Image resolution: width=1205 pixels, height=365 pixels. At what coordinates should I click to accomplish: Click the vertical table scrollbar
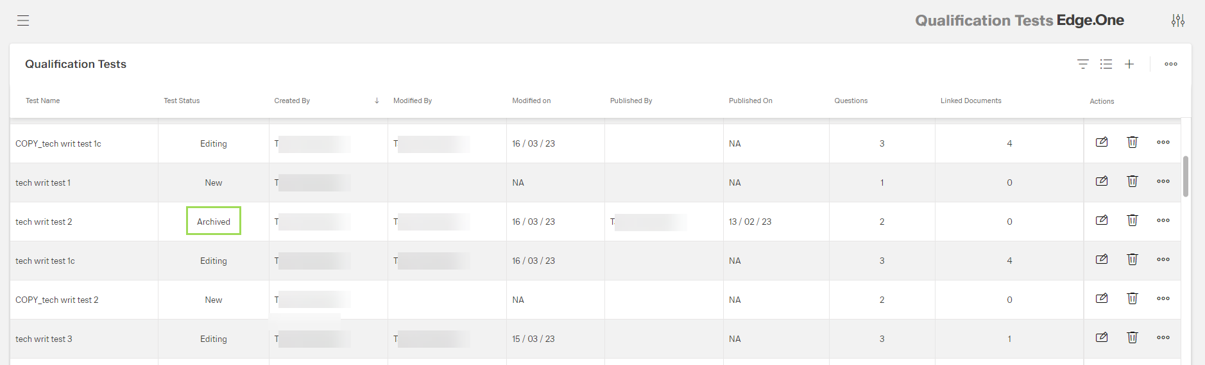point(1186,176)
